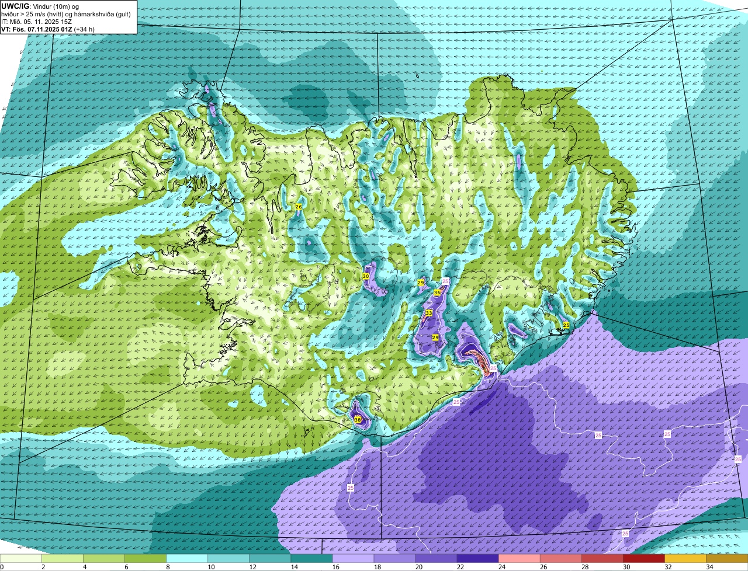Pick the 0–2 m/s pale legend swatch
The height and width of the screenshot is (571, 748).
(21, 559)
